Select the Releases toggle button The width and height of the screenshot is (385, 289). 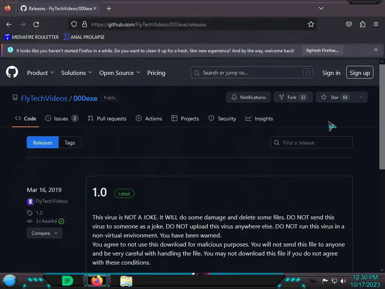[43, 143]
